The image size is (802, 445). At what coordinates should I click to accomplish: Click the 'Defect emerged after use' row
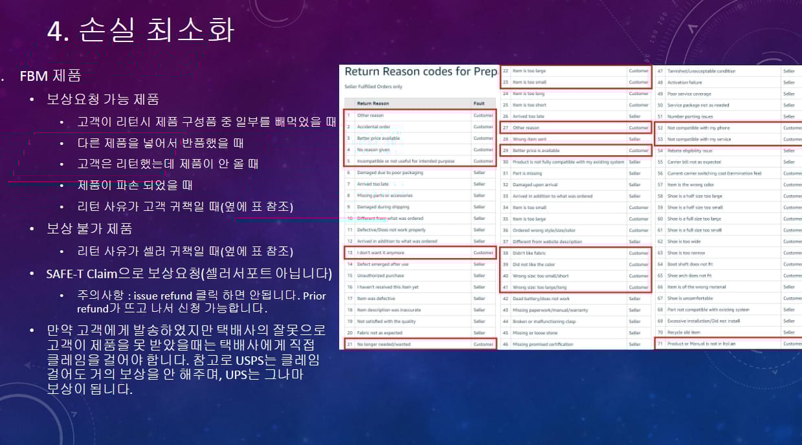[419, 264]
